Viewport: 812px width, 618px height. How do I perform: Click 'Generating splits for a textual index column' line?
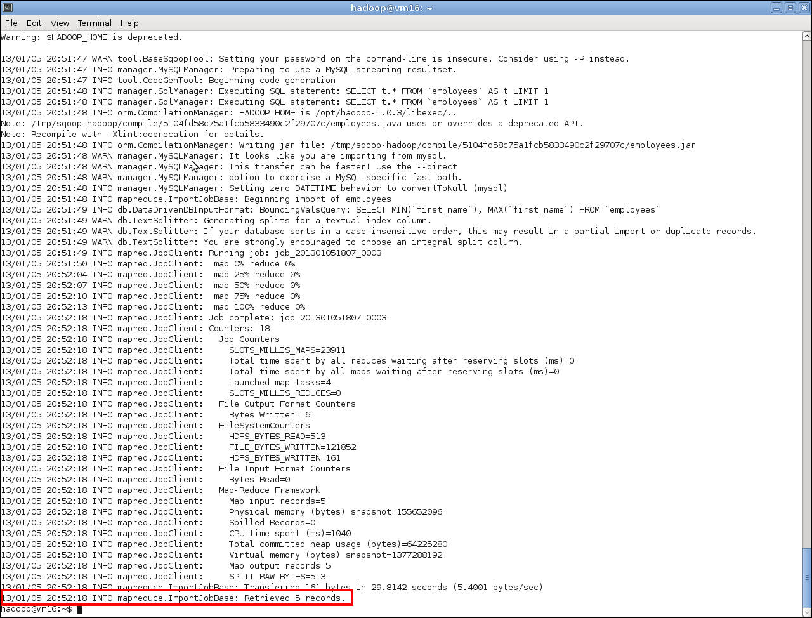click(216, 221)
